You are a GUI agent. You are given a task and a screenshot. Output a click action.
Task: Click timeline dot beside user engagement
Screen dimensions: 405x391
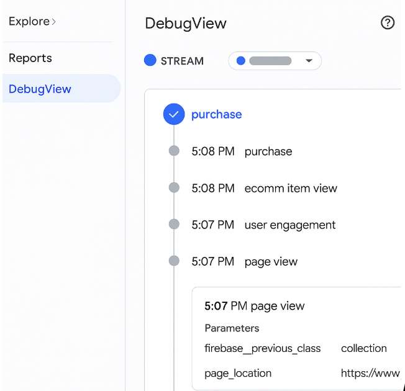(174, 224)
